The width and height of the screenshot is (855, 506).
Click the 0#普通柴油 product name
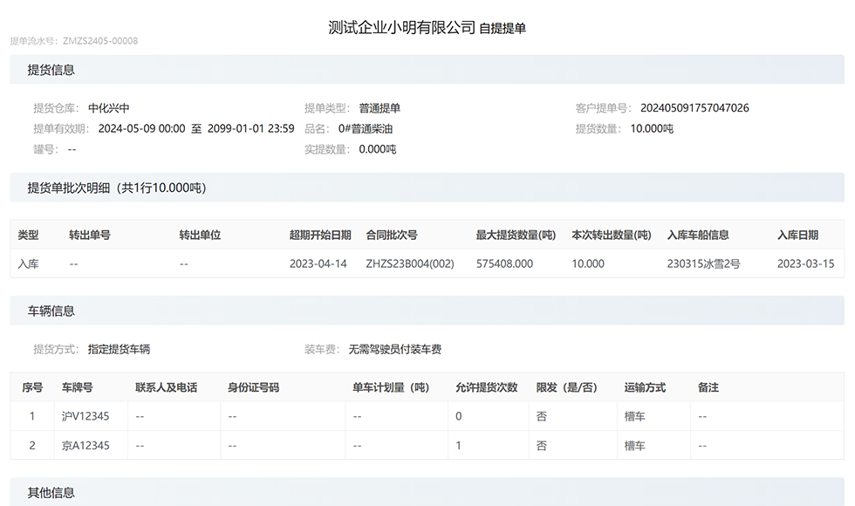[x=366, y=129]
